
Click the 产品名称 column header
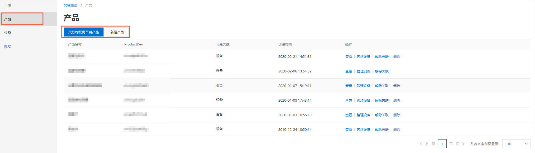75,44
